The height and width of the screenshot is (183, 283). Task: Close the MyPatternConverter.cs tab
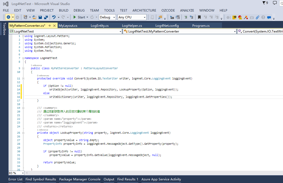point(54,26)
